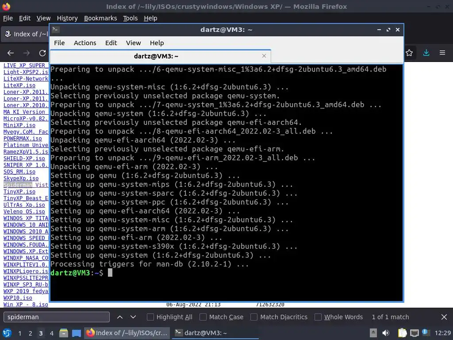Screen dimensions: 453x340
Task: Open terminal File menu
Action: [x=59, y=43]
